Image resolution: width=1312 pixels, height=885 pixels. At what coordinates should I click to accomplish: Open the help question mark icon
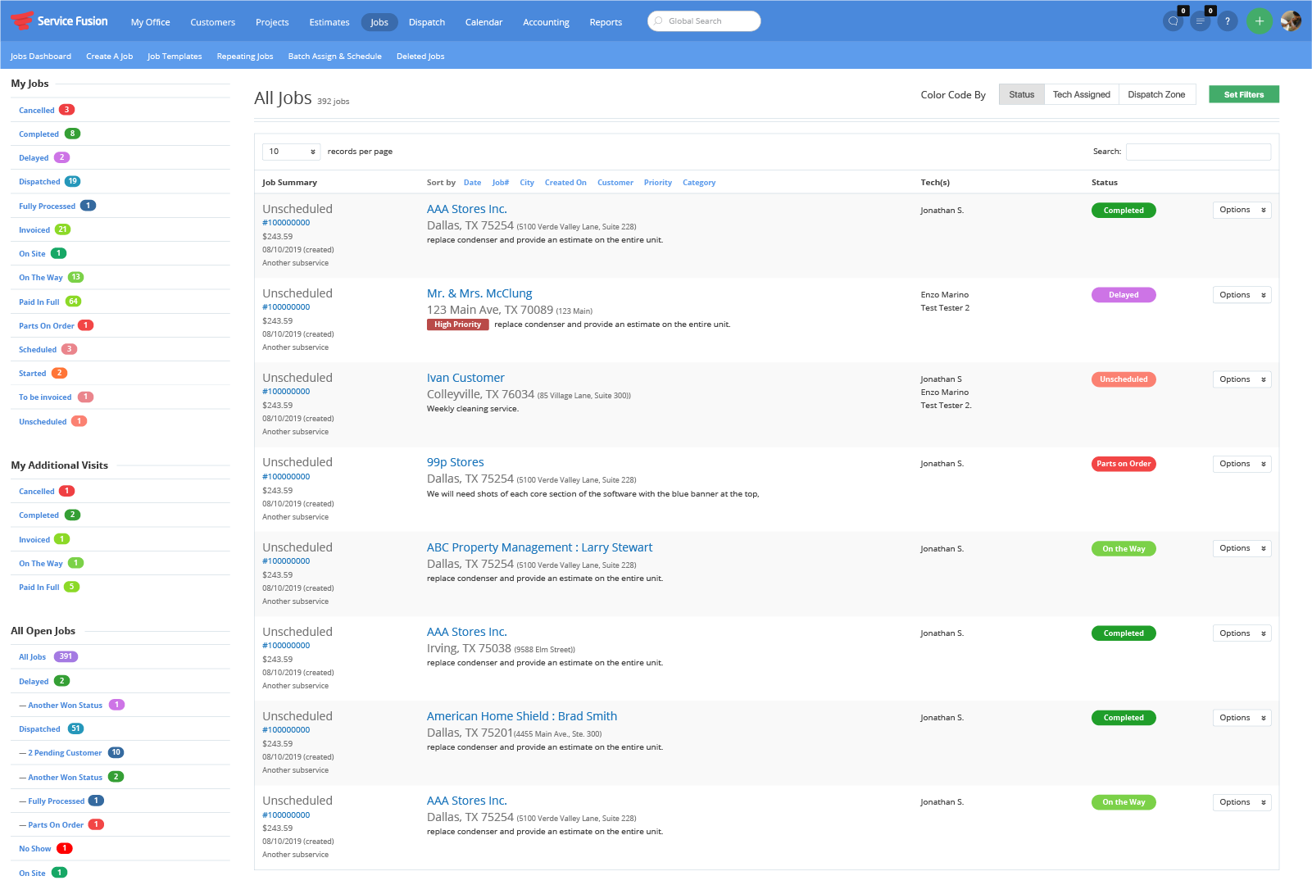tap(1227, 21)
